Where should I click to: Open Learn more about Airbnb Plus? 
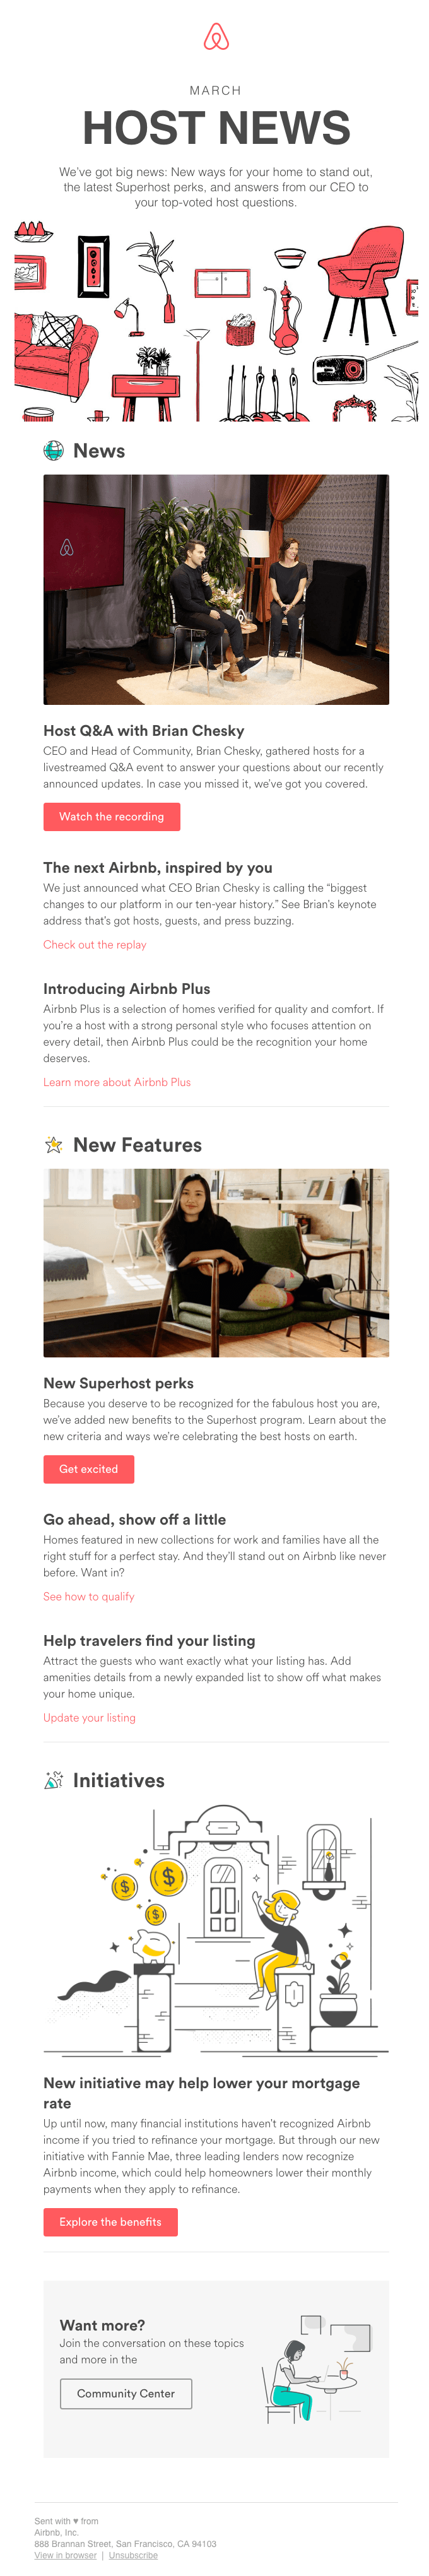117,1082
